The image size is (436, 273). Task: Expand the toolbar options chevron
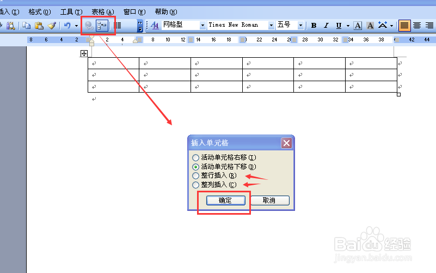point(140,26)
